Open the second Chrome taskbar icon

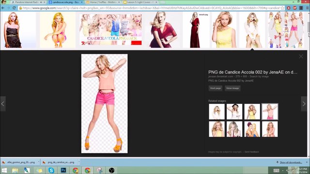click(x=88, y=170)
